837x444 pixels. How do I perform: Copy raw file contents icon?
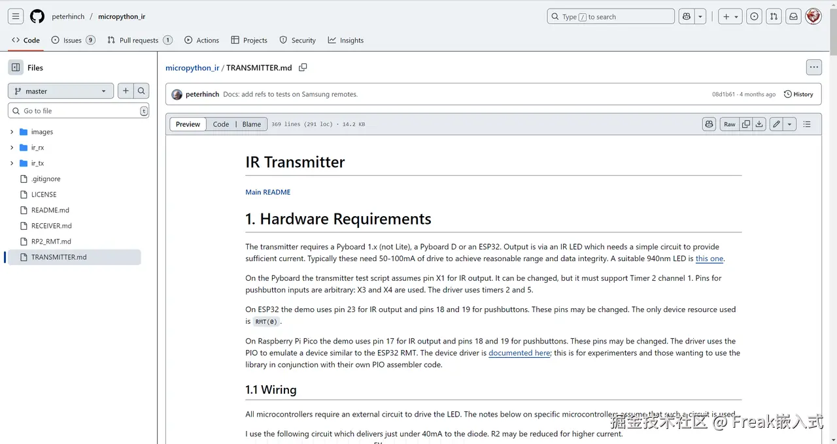tap(745, 124)
